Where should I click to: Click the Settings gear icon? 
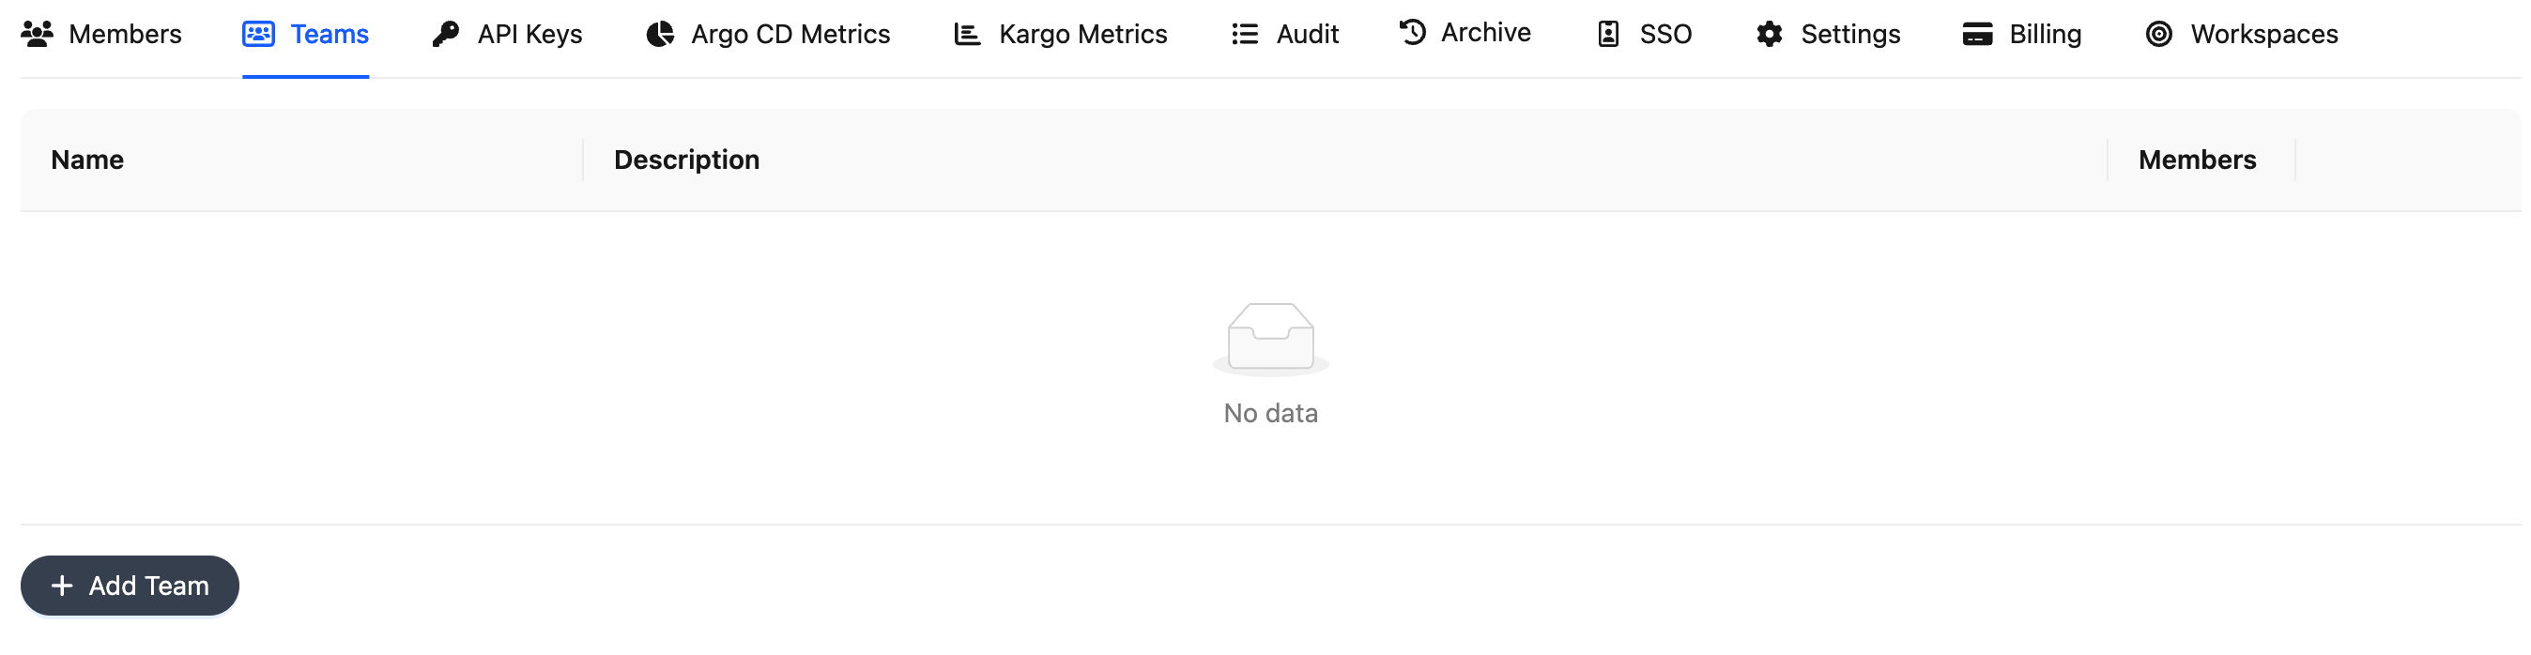1770,35
